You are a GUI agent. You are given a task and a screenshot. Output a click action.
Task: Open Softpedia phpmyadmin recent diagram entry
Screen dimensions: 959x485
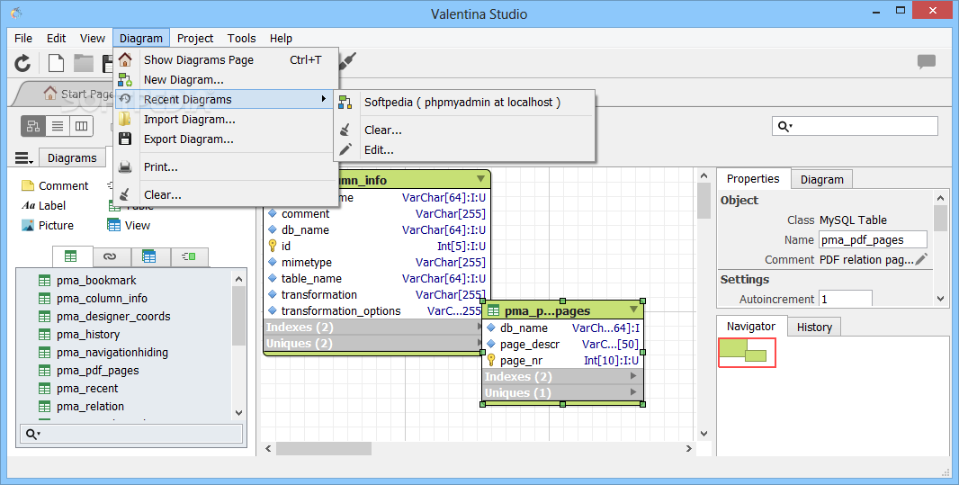[x=464, y=103]
